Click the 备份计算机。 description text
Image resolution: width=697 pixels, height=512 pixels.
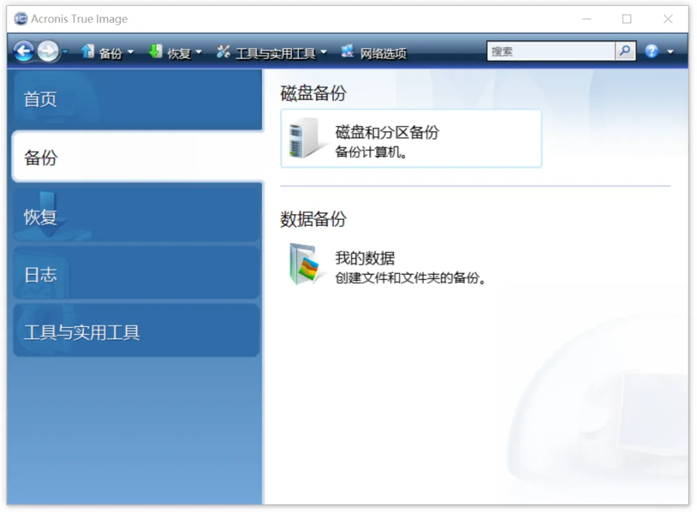[370, 152]
